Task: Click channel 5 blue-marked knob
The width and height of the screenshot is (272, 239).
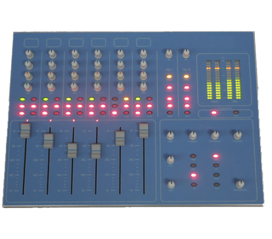Action: click(x=121, y=65)
